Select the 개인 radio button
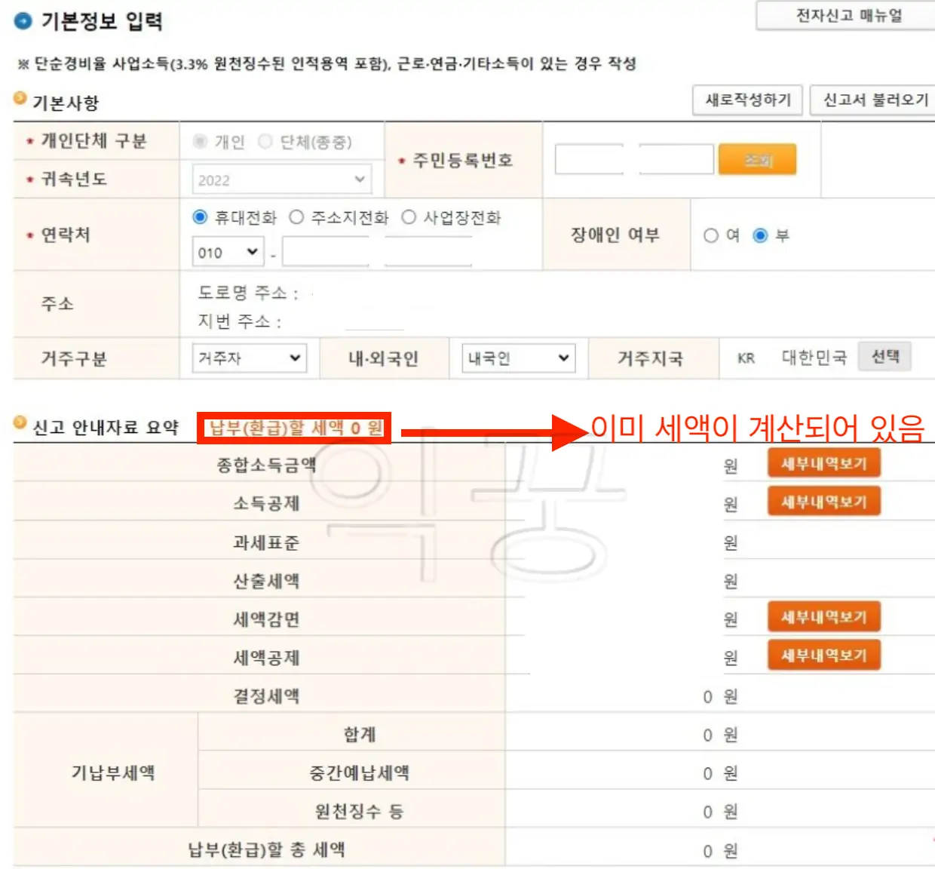 (x=198, y=141)
